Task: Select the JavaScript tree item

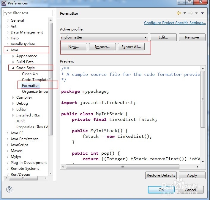Action: click(19, 145)
